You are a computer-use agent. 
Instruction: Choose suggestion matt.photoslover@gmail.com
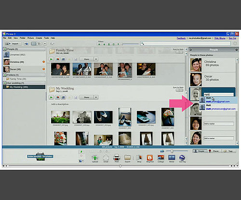tap(218, 107)
